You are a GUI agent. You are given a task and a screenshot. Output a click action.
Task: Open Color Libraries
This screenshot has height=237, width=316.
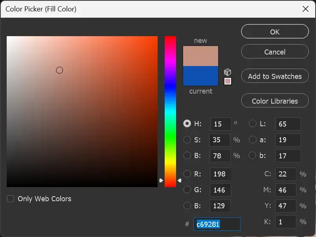tap(275, 101)
